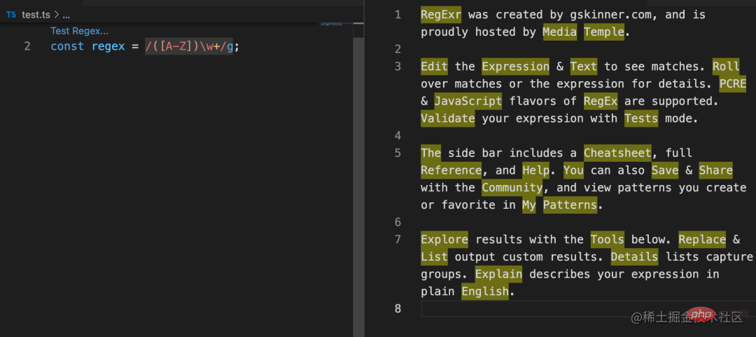This screenshot has width=756, height=337.
Task: Expand the breadcrumb ellipsis after test.ts
Action: tap(66, 15)
